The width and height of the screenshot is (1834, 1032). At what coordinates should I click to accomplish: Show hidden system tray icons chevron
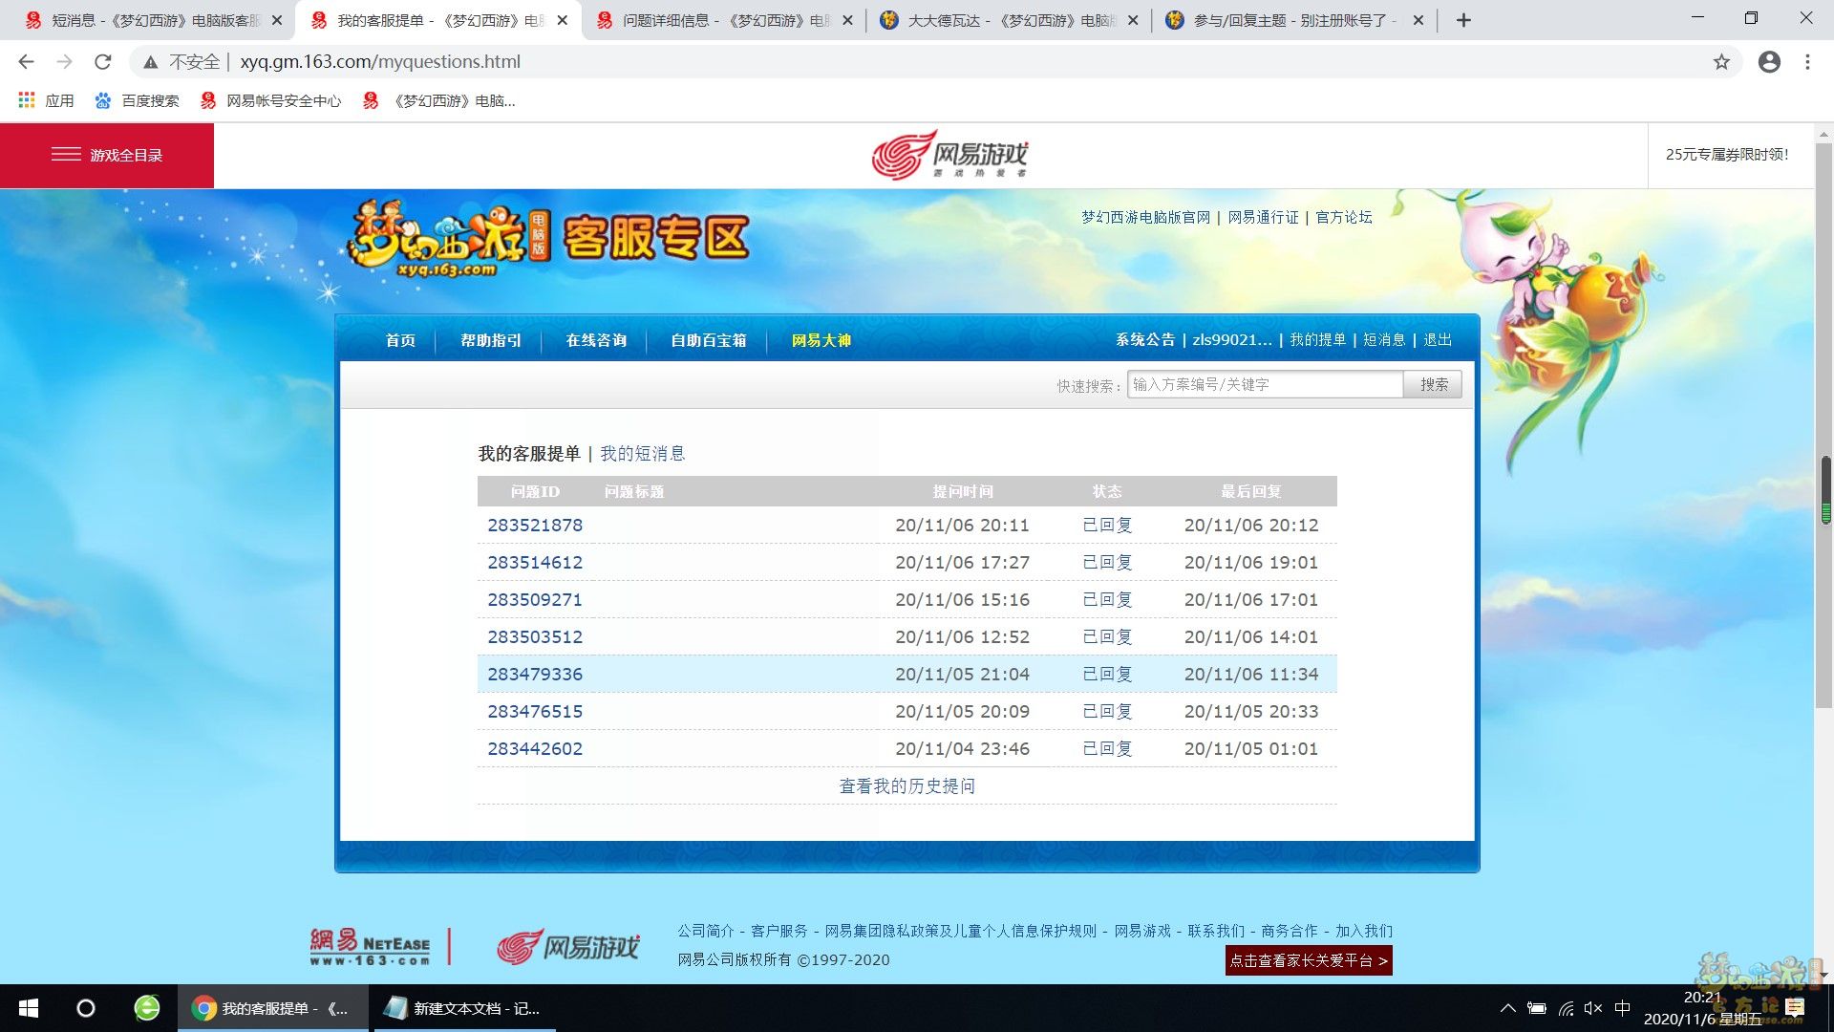click(1507, 1008)
